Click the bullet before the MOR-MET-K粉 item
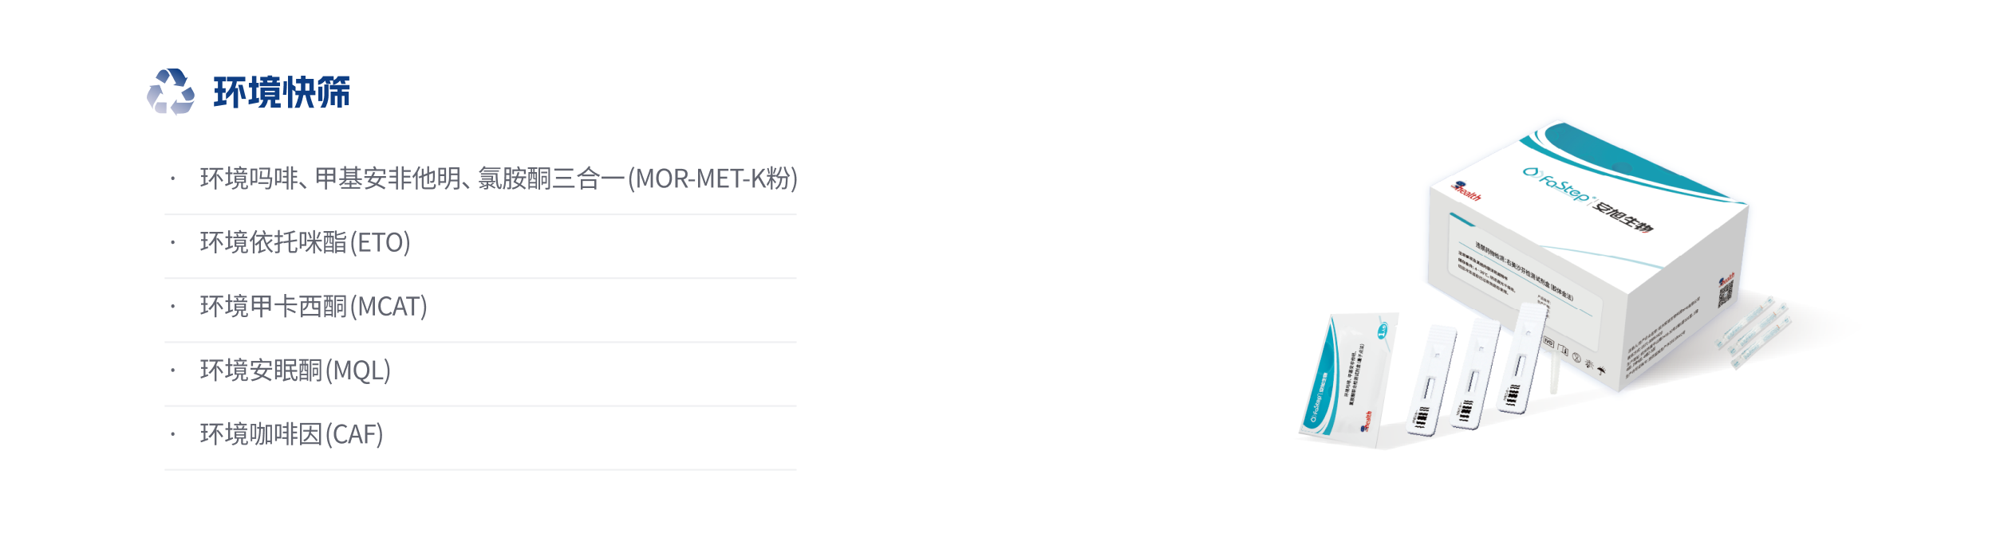The height and width of the screenshot is (537, 2004). 172,179
